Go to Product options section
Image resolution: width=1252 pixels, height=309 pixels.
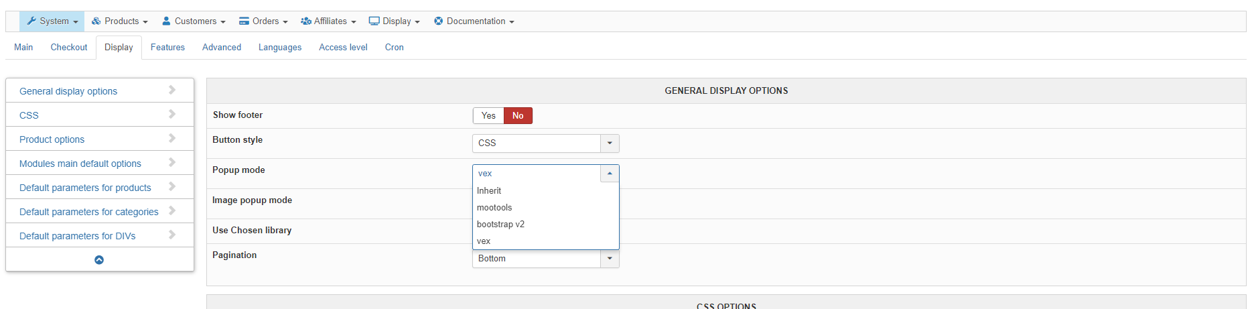[x=52, y=139]
